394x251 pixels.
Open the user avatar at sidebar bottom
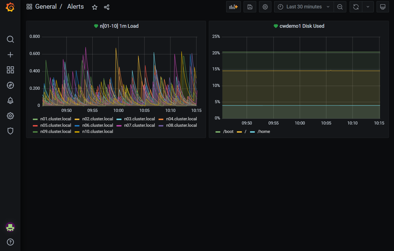(10, 227)
